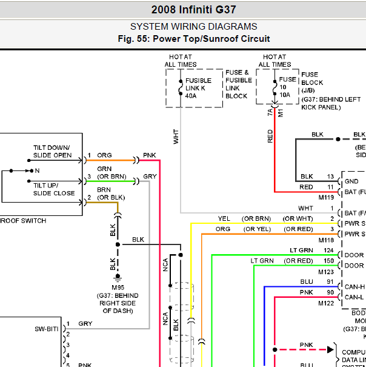Image resolution: width=366 pixels, height=367 pixels.
Task: Click the "RED 11" wire label
Action: [316, 187]
